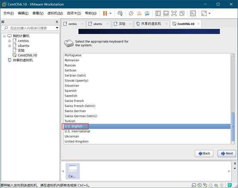238x188 pixels.
Task: Open the 文件(F) menu
Action: [x=9, y=13]
